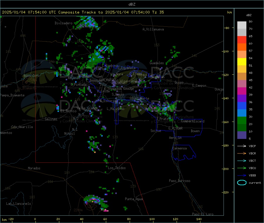The image size is (264, 223).
Task: Select the white top swatch in dBZ scale
Action: (x=242, y=25)
